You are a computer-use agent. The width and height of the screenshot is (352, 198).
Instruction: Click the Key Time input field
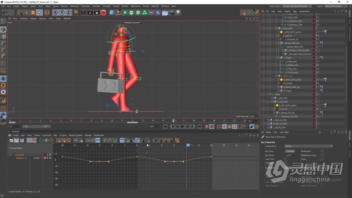click(290, 151)
